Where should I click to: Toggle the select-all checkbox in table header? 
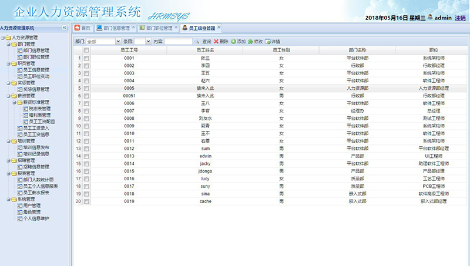[86, 50]
